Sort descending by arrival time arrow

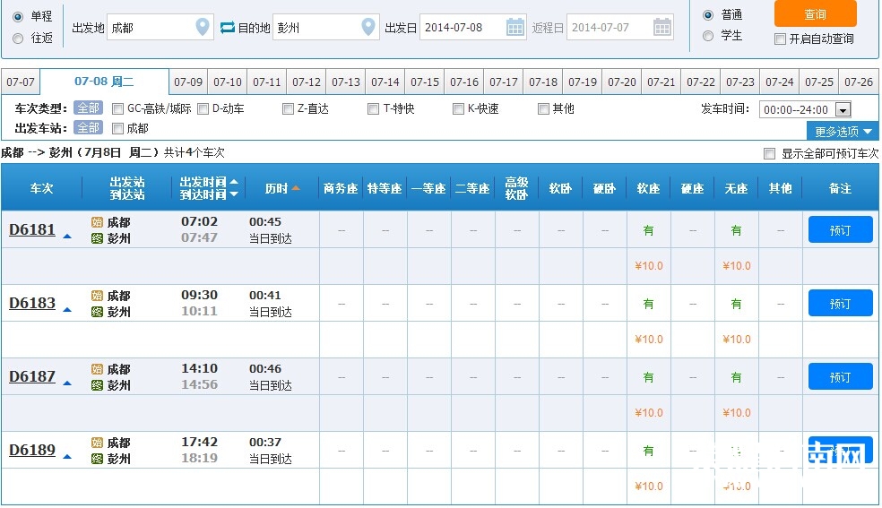(234, 194)
